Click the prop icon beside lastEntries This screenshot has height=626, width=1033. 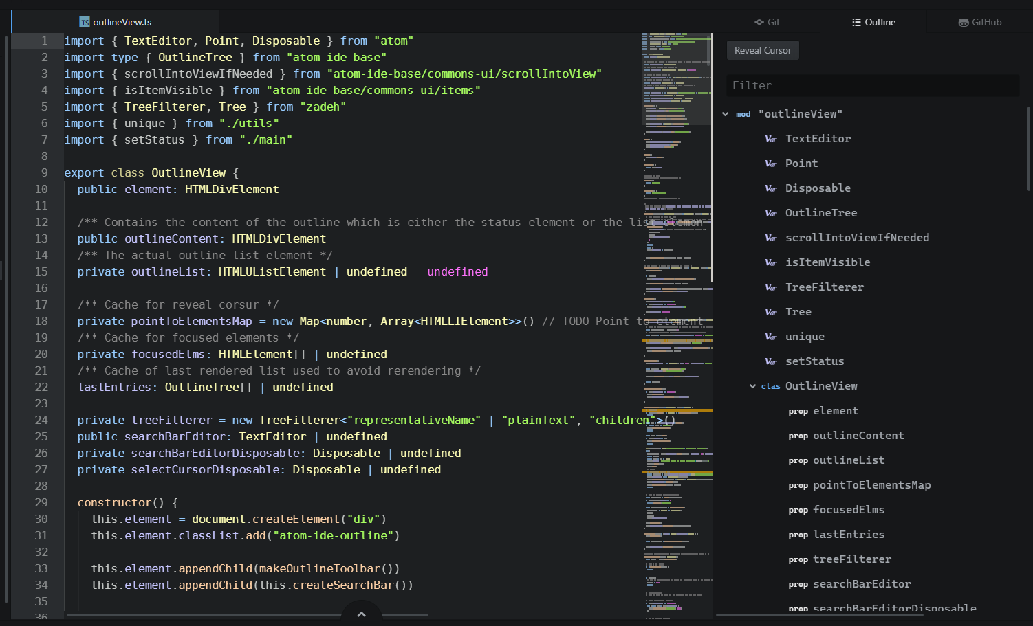[798, 535]
